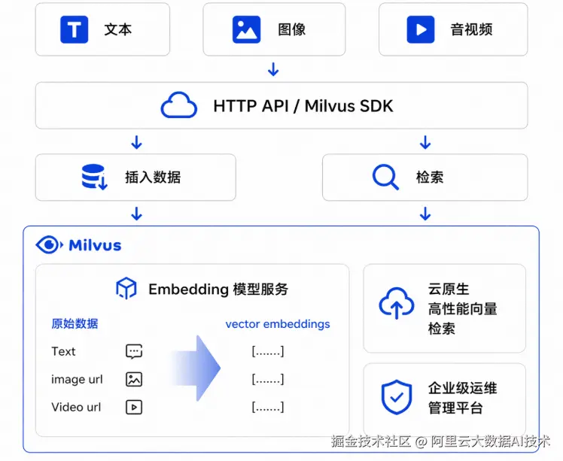Click the 管理平台 text line

455,408
